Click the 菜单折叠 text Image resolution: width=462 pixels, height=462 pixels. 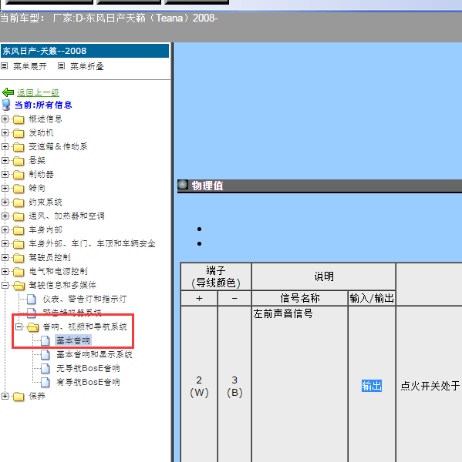[87, 66]
